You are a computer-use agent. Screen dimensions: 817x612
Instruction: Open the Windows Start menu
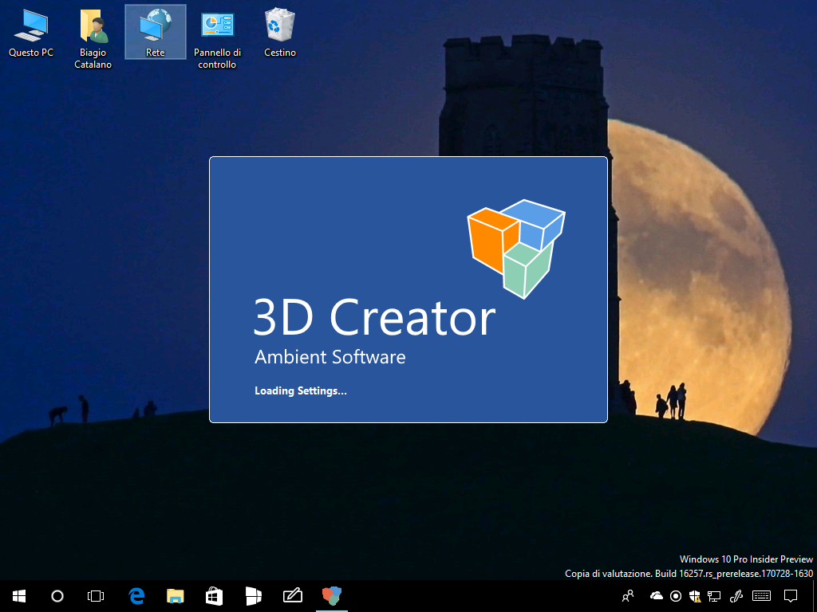coord(19,596)
